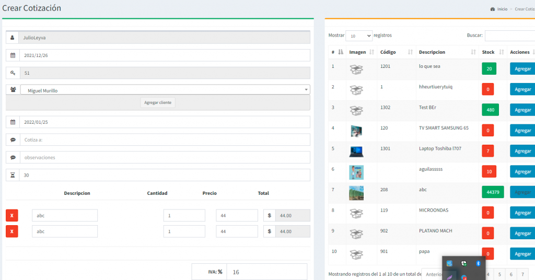The image size is (535, 280).
Task: Click Agregar for TV SMART SAMSUNG 65
Action: pyautogui.click(x=522, y=131)
